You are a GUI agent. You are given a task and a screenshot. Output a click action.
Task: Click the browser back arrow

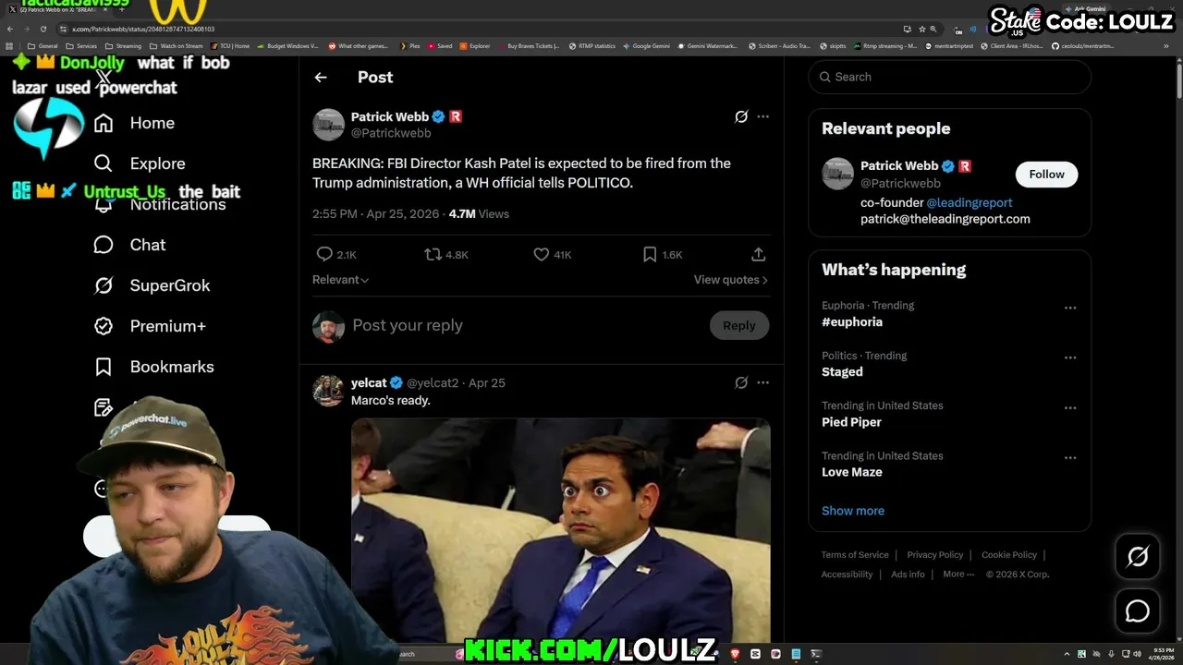pyautogui.click(x=9, y=29)
